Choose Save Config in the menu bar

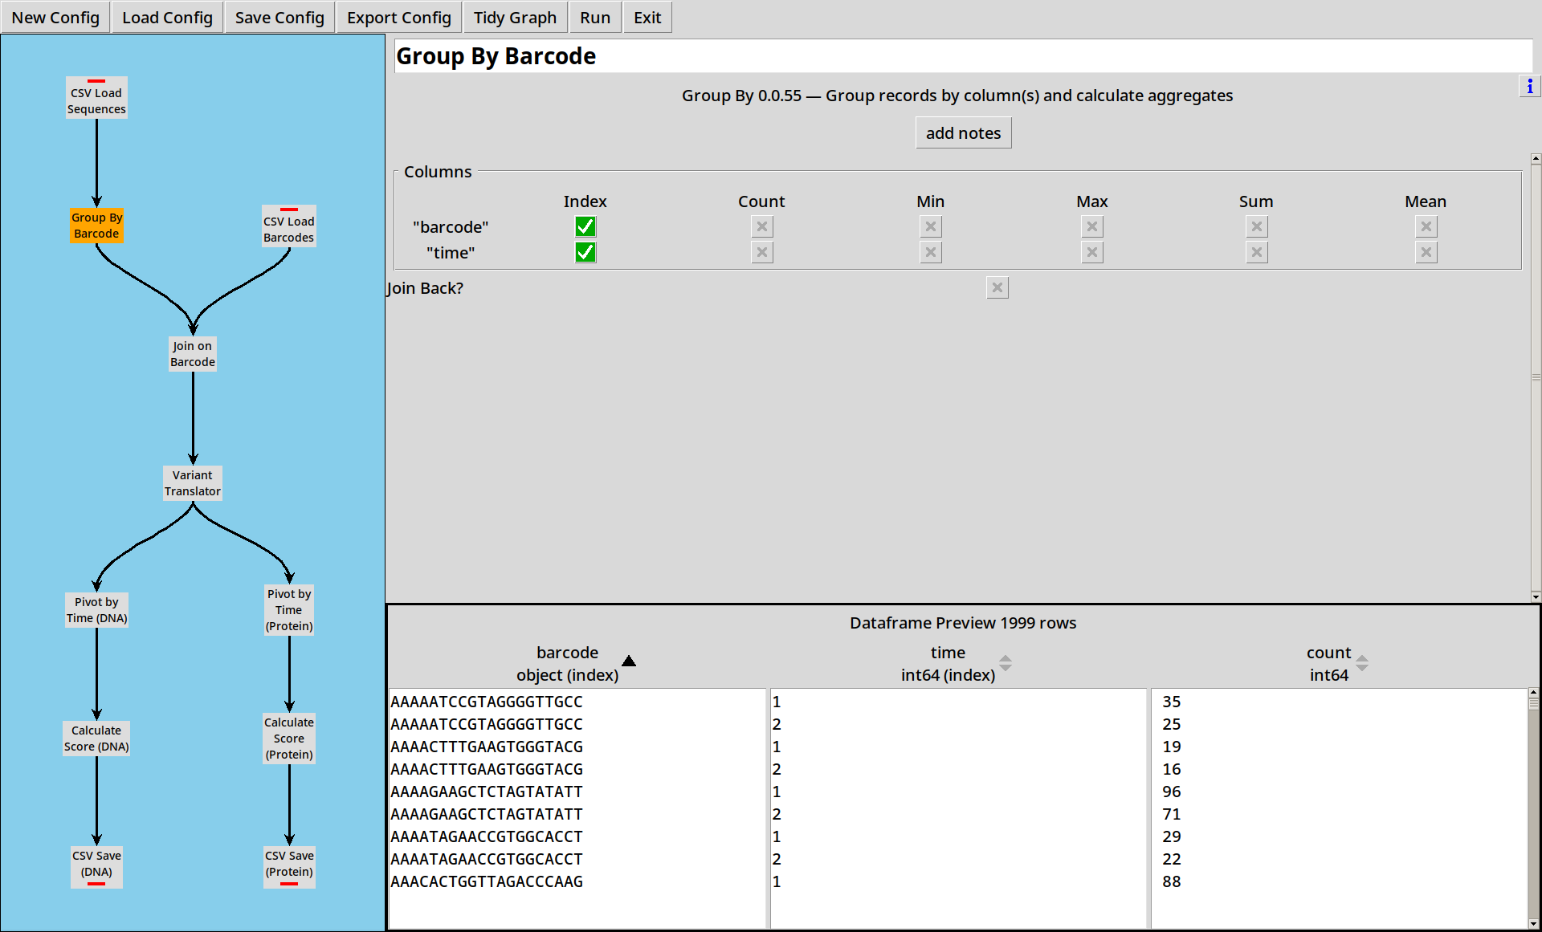(x=279, y=18)
